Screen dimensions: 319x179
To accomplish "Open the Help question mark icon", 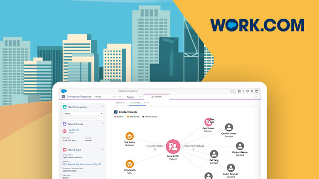I will coord(243,91).
